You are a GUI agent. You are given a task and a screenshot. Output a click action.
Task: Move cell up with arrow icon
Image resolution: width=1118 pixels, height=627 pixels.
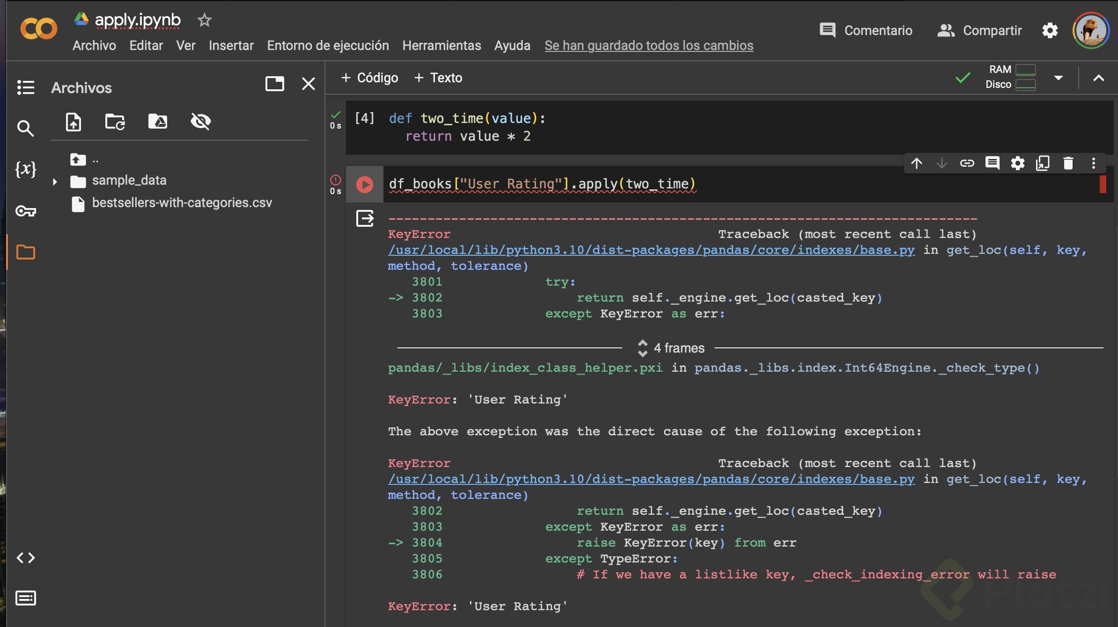(x=917, y=163)
